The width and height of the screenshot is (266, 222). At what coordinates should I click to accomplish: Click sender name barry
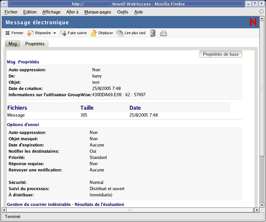point(97,76)
